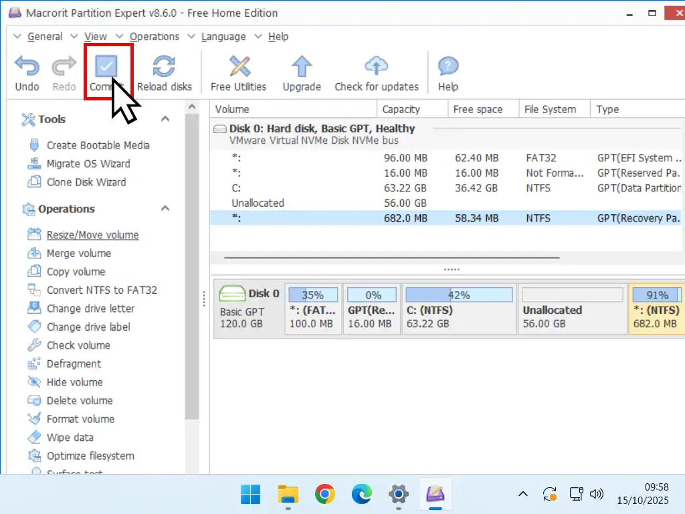685x514 pixels.
Task: Select the C: (NTFS) partition block
Action: (459, 310)
